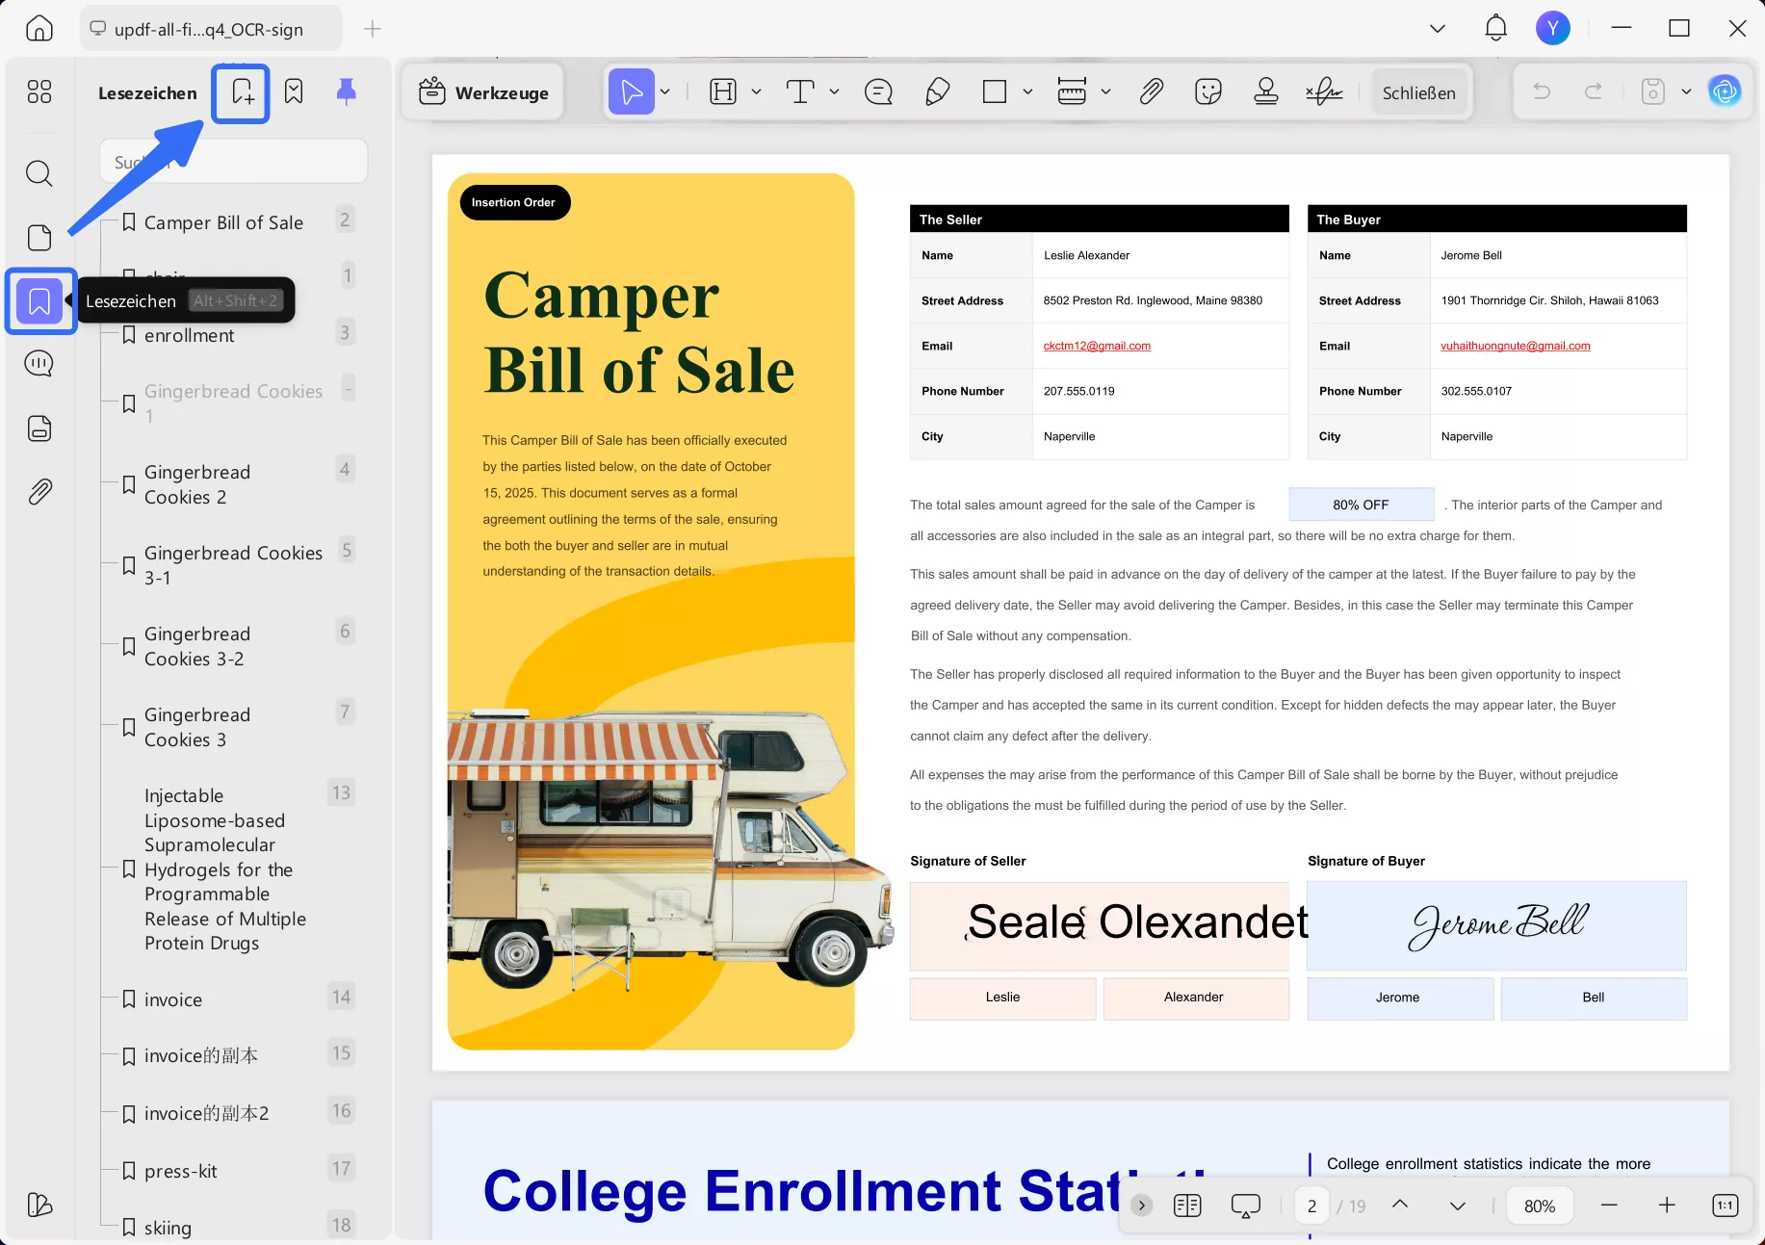Viewport: 1765px width, 1245px height.
Task: Open the signature tool
Action: [x=1324, y=92]
